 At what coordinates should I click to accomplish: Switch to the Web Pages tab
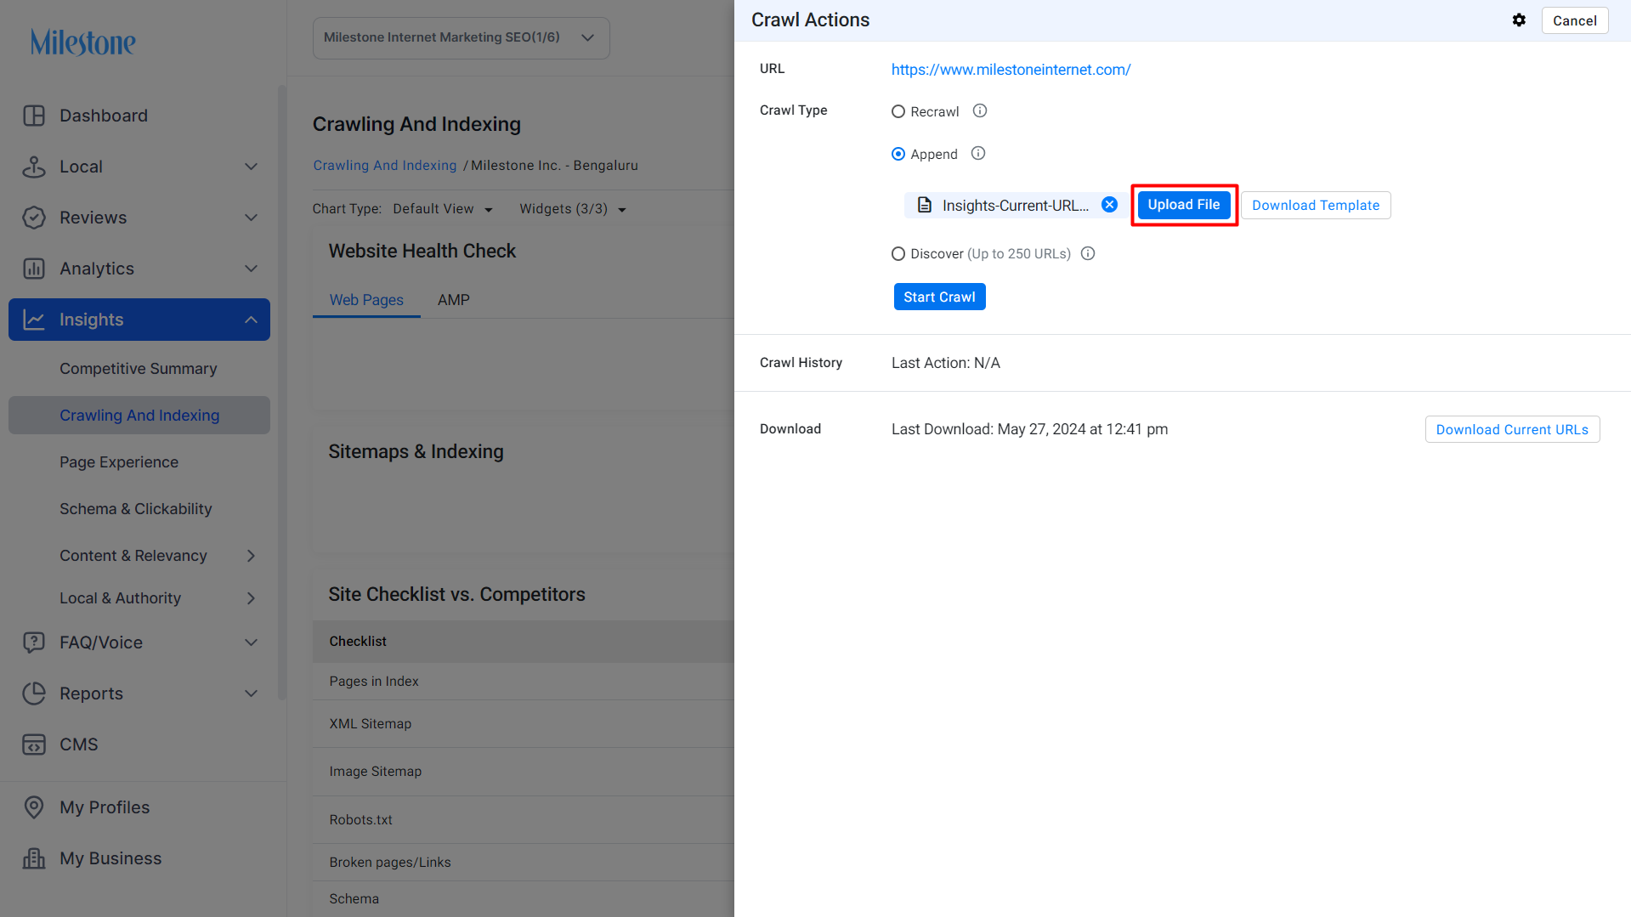[x=366, y=300]
